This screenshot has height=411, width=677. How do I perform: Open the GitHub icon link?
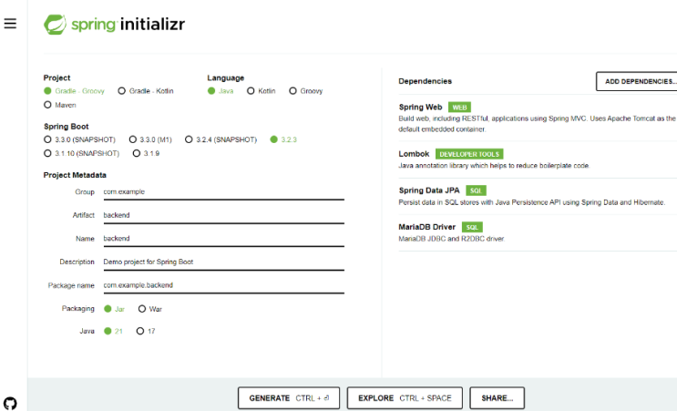(x=10, y=403)
